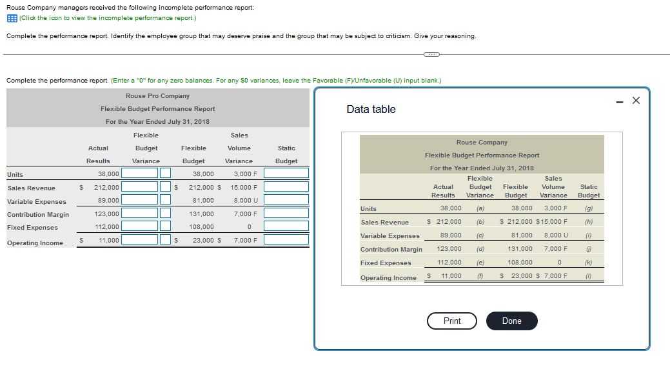Select Sales Revenue static budget input field
The height and width of the screenshot is (369, 670).
(286, 186)
